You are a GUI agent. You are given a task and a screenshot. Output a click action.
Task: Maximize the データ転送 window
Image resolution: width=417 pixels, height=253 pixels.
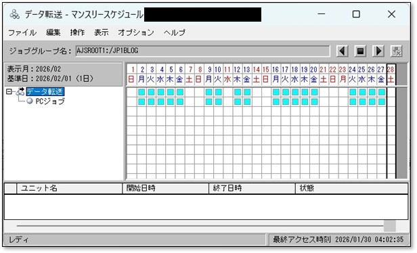356,14
